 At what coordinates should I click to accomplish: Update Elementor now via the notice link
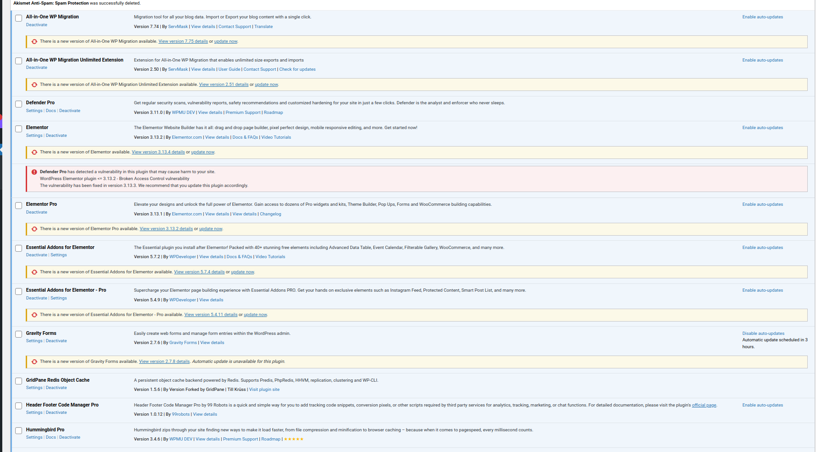(203, 152)
